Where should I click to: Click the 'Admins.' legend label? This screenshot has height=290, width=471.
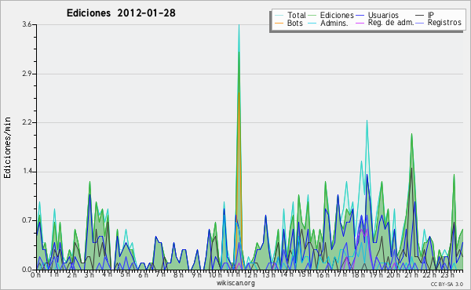(x=334, y=23)
